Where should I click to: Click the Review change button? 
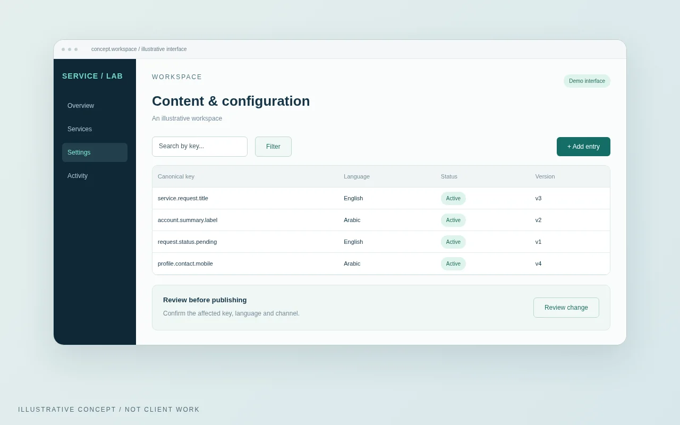coord(566,308)
